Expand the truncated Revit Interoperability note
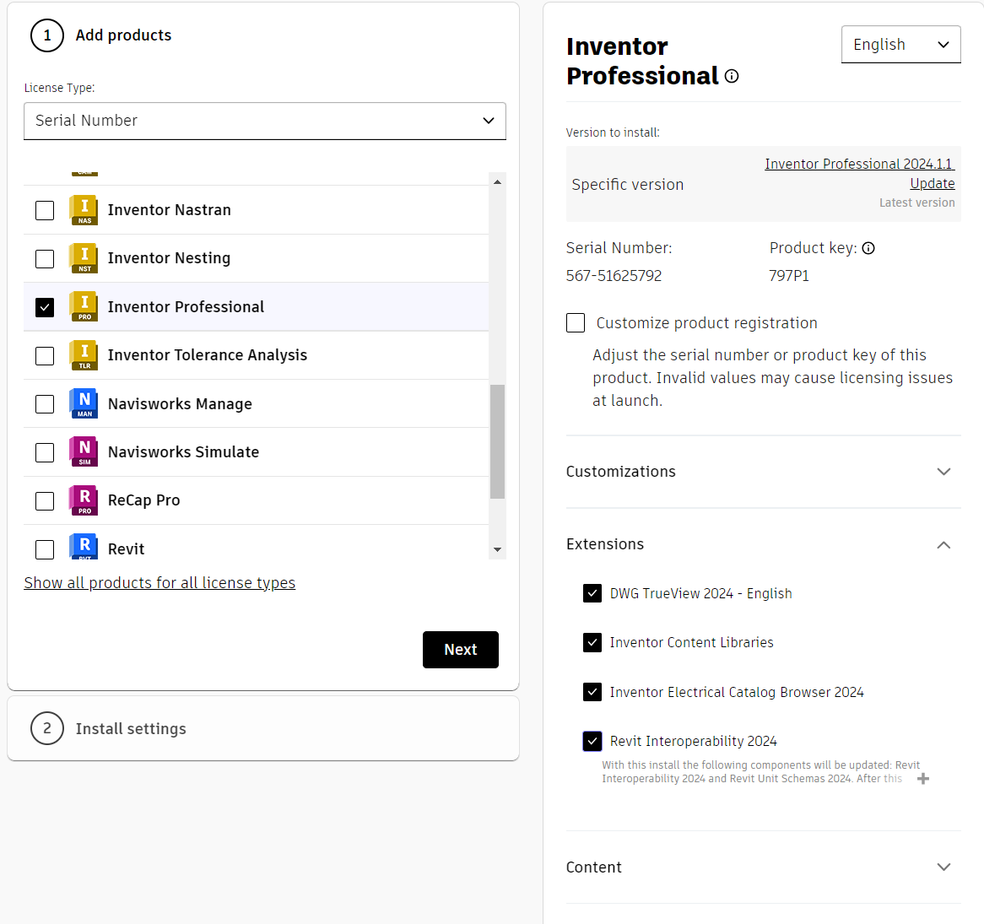984x924 pixels. coord(923,779)
